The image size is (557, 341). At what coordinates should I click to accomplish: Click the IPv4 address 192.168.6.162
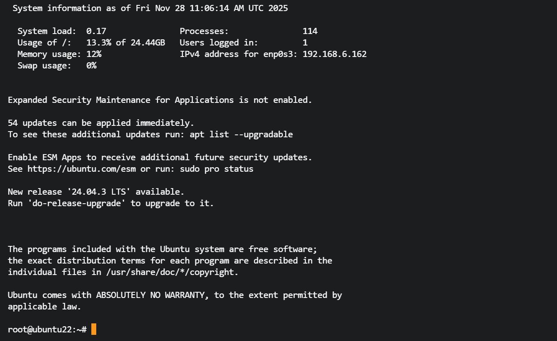[x=334, y=54]
